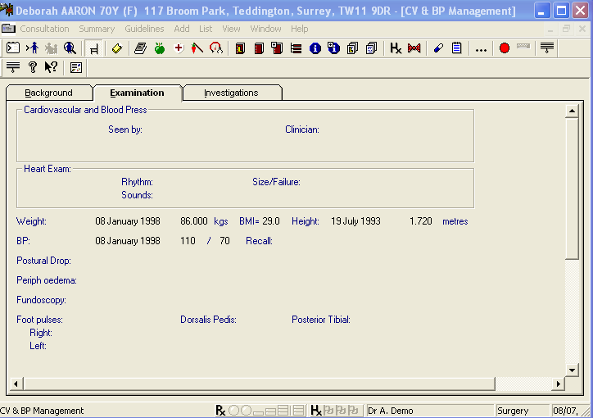Click the question mark help icon

[33, 67]
